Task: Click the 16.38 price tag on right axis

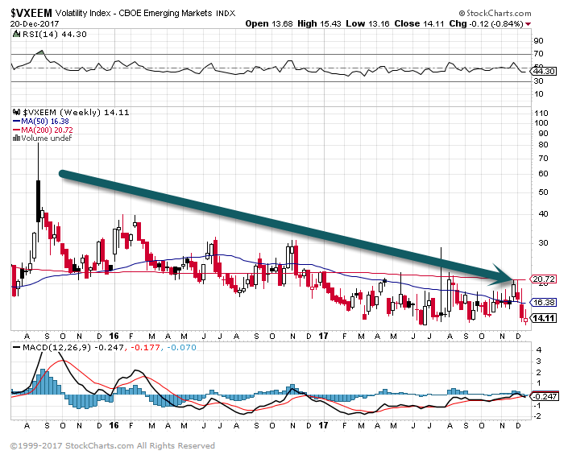Action: point(543,302)
